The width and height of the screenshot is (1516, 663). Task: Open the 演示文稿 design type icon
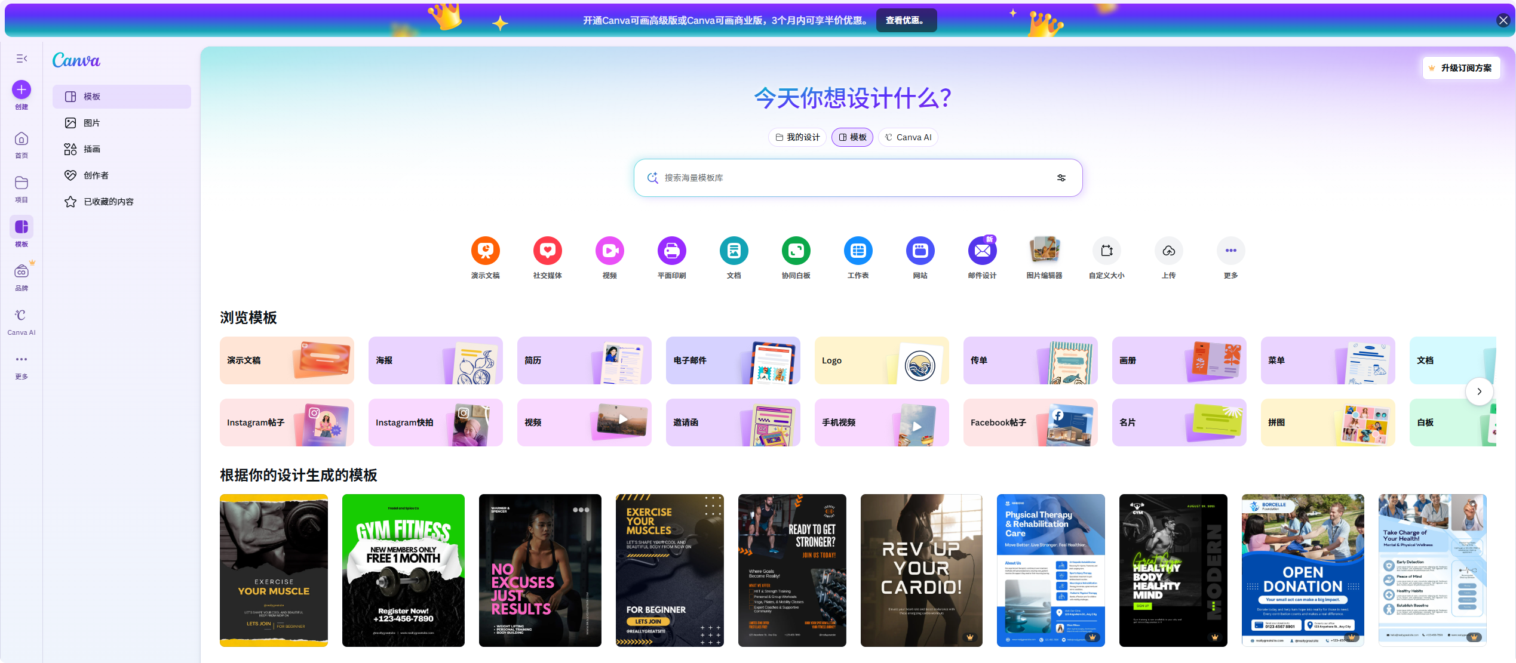tap(486, 251)
